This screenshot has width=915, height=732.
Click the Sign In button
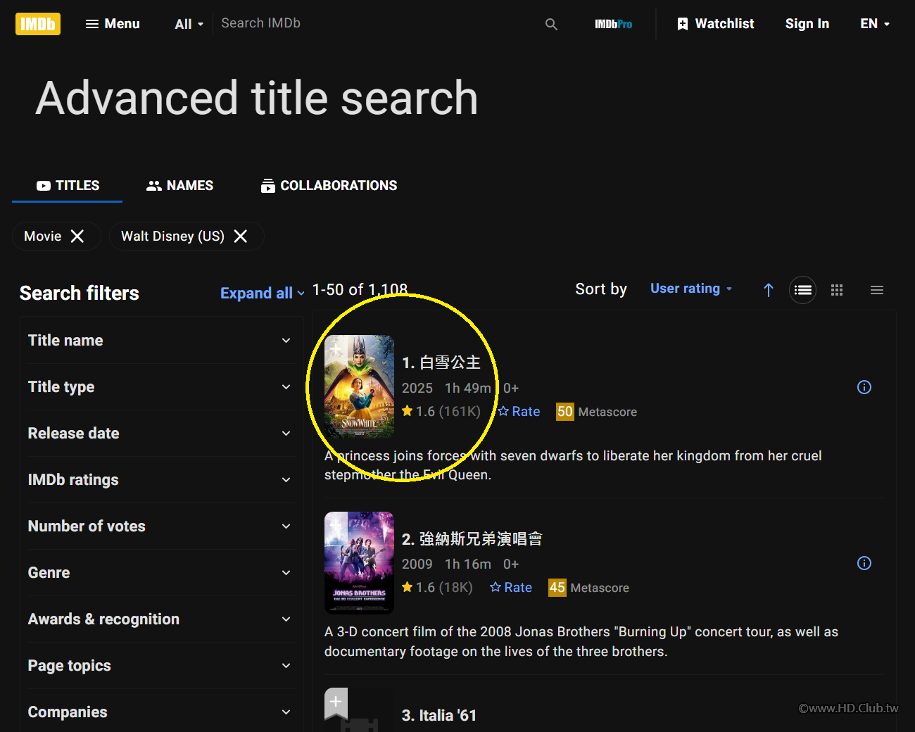(x=807, y=24)
